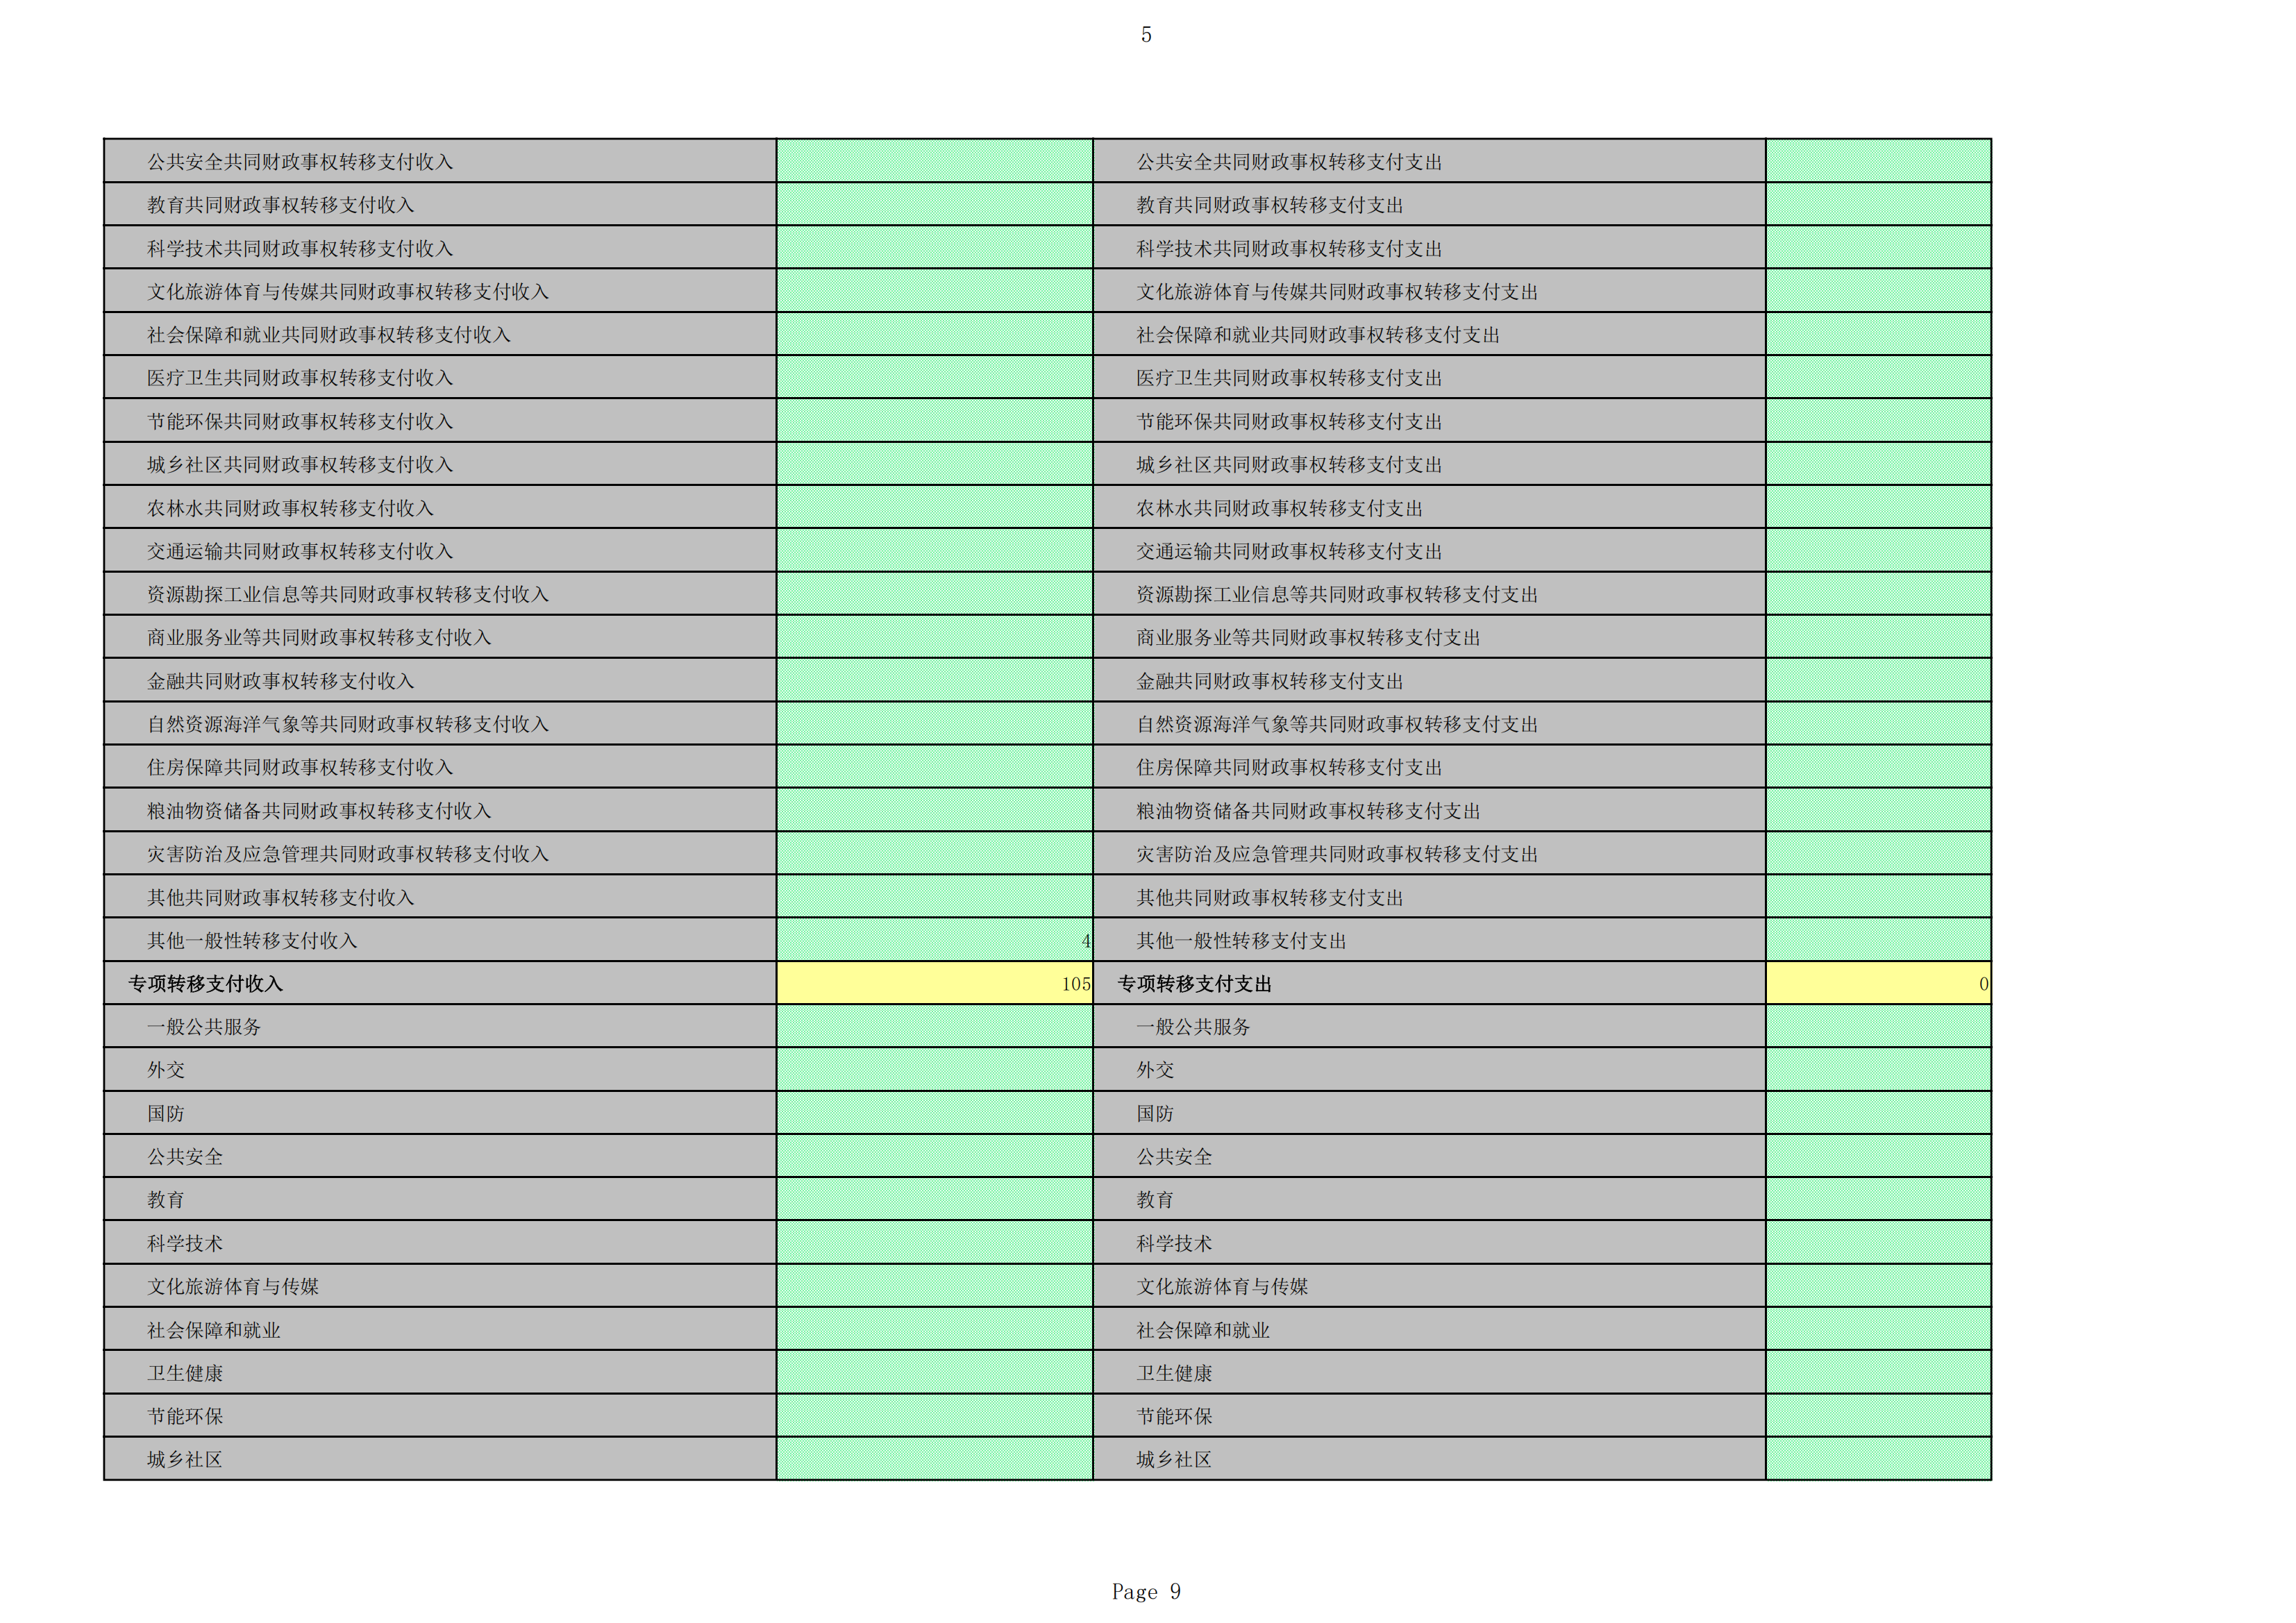Click 农林水共同财政事权转移支付收入
Viewport: 2296px width, 1623px height.
click(291, 509)
